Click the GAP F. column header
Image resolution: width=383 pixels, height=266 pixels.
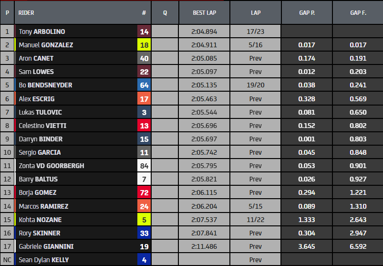(358, 13)
